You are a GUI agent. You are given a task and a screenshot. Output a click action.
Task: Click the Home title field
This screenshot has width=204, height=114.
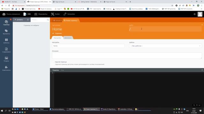click(89, 29)
